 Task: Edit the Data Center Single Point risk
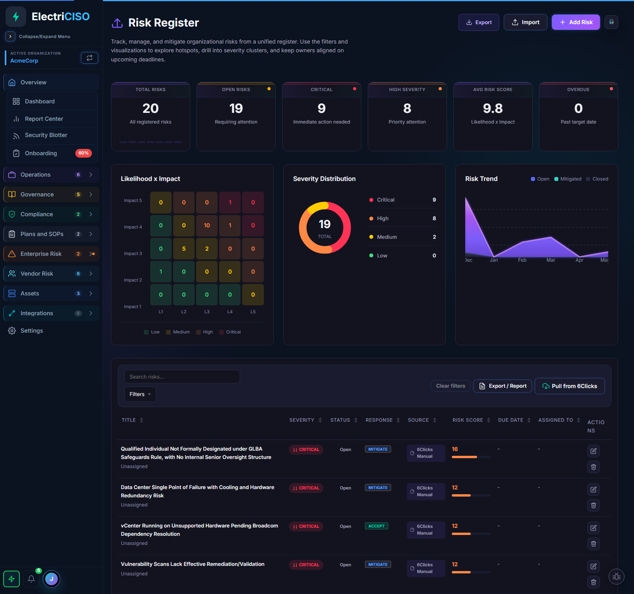coord(594,489)
